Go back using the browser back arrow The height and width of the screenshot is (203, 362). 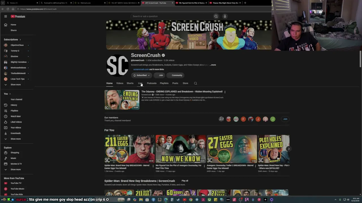click(3, 9)
